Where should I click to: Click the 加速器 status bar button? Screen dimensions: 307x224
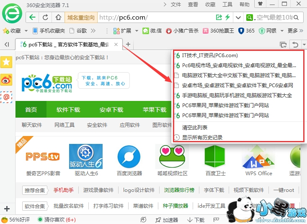pyautogui.click(x=167, y=220)
